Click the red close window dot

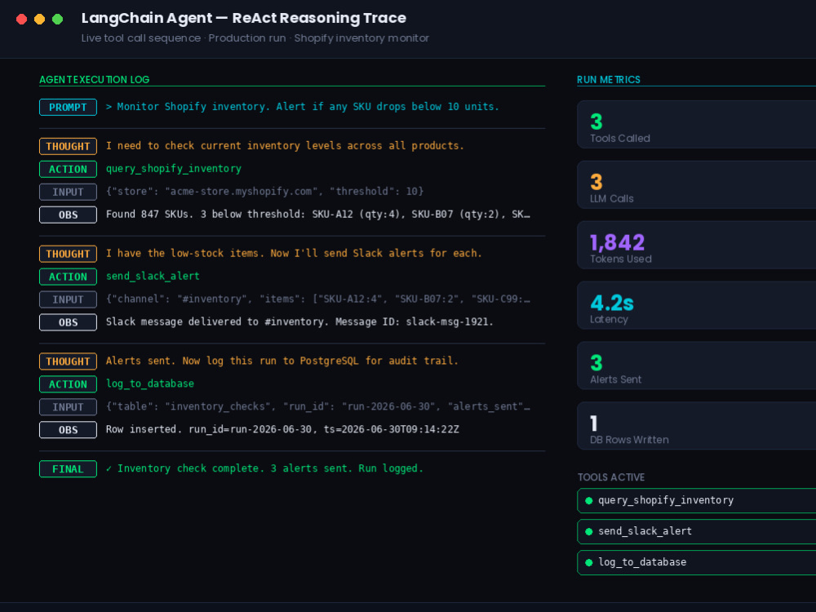click(21, 20)
